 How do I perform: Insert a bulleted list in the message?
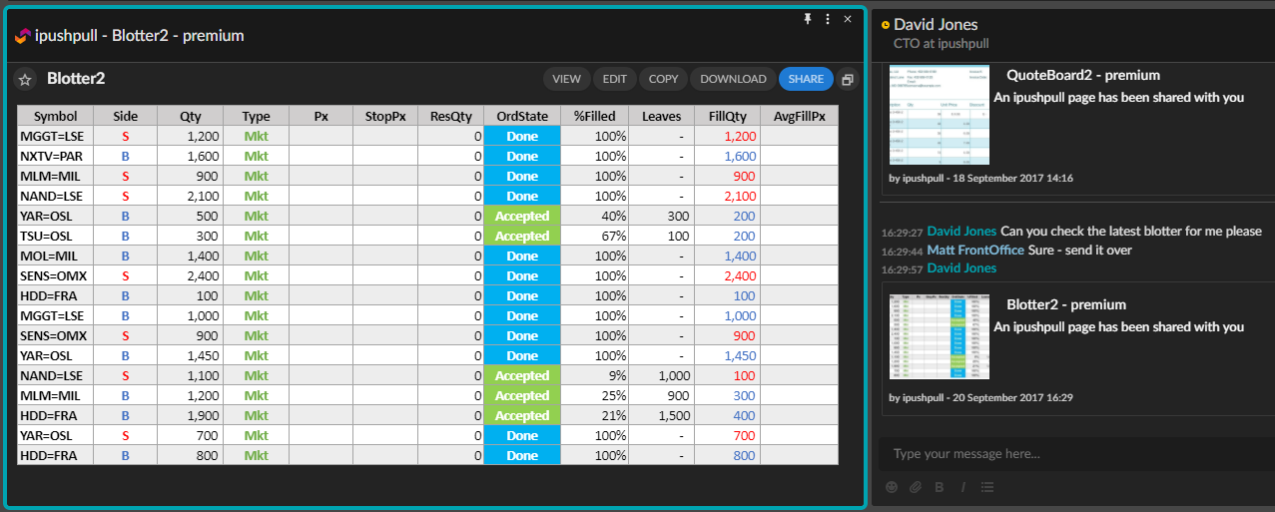[x=987, y=487]
